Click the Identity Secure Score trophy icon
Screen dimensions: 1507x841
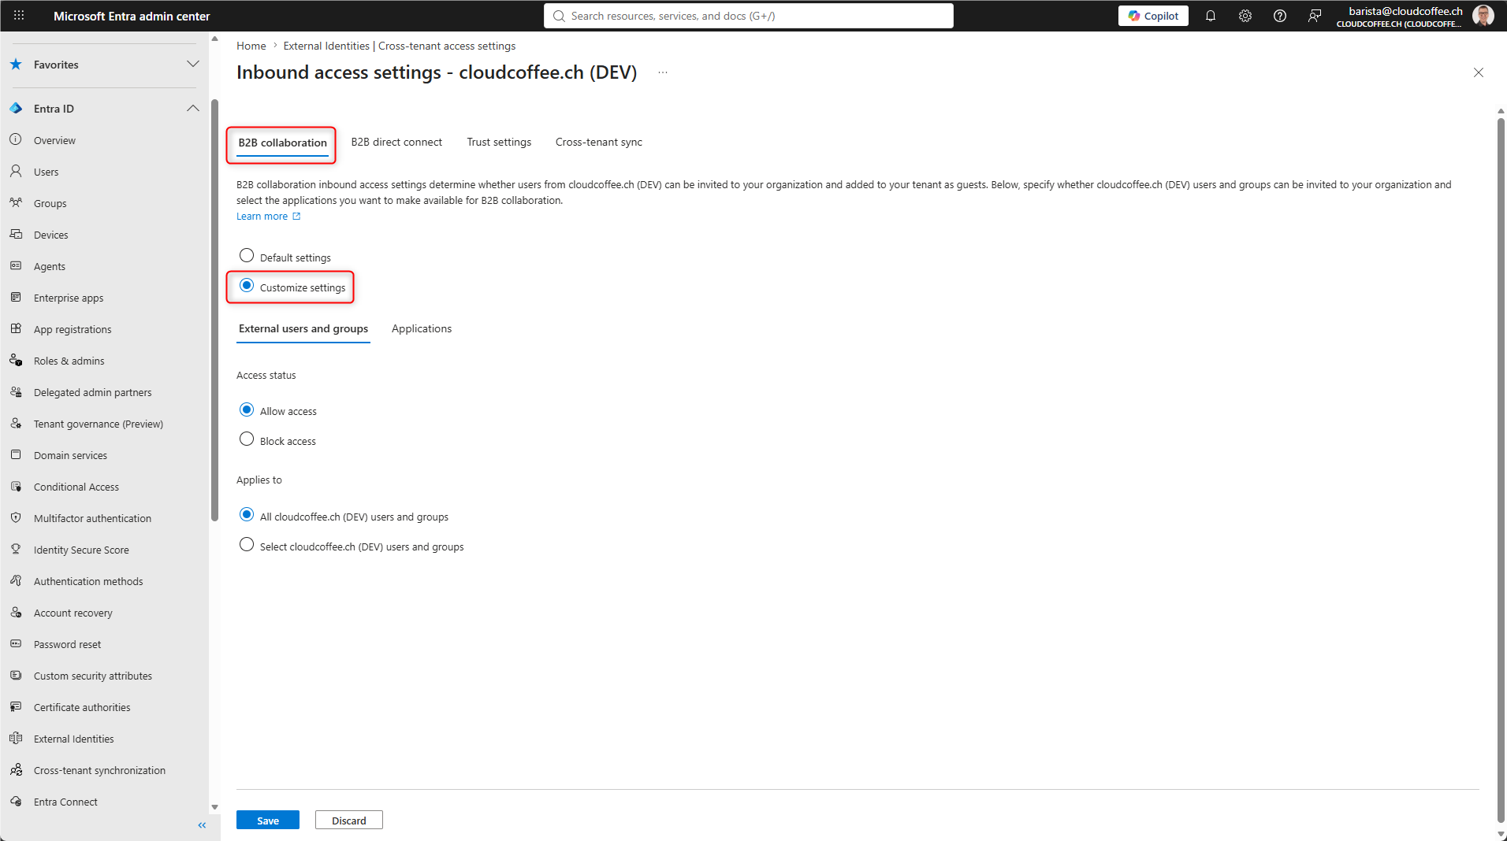point(16,550)
